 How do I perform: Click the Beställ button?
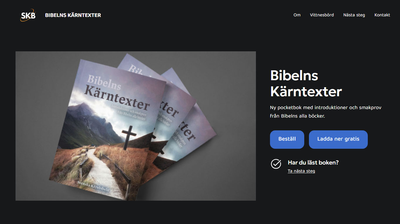287,139
